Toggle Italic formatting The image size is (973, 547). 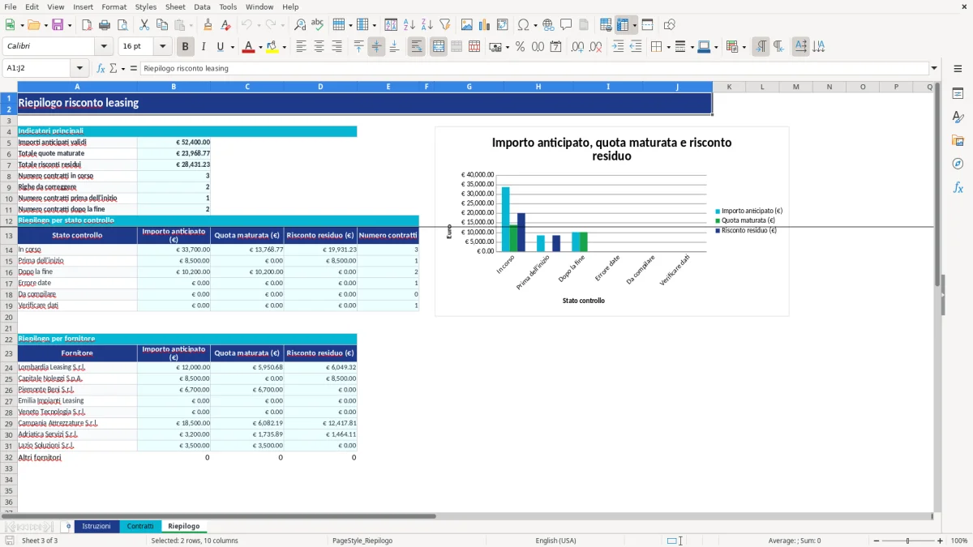(x=204, y=47)
